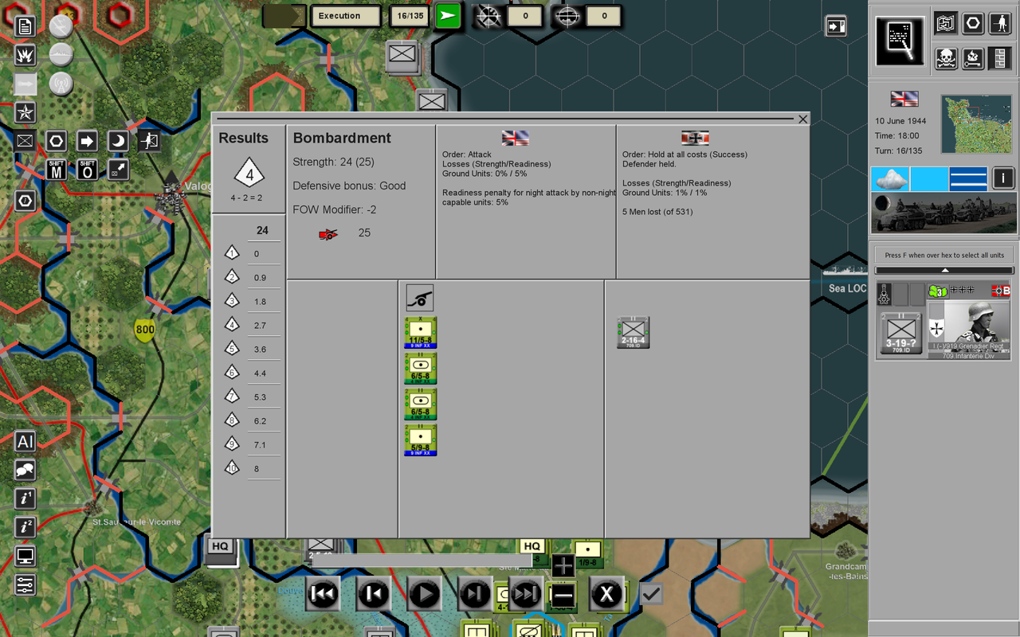This screenshot has width=1020, height=637.
Task: Click the skull and crossbones losses icon
Action: [946, 58]
